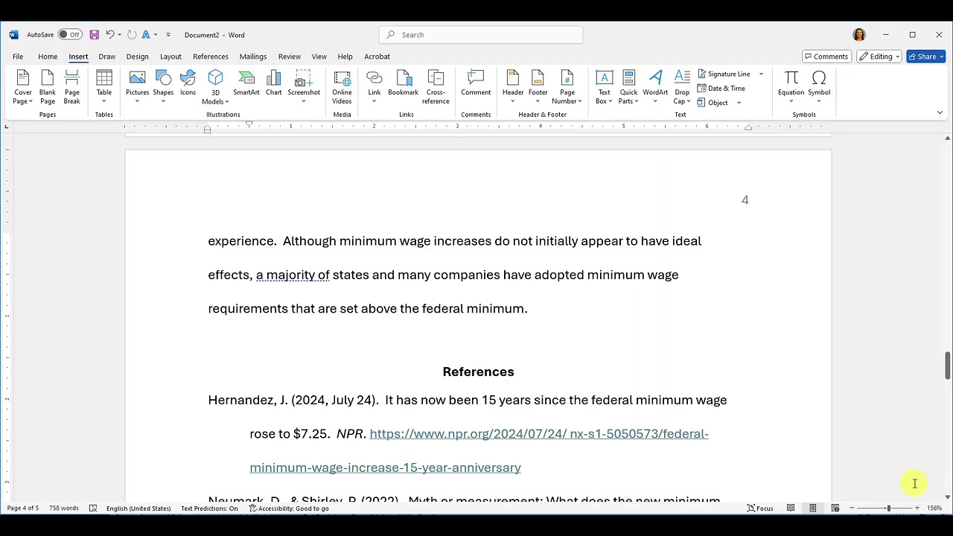This screenshot has width=953, height=536.
Task: Open the Acrobat tab
Action: coord(377,57)
